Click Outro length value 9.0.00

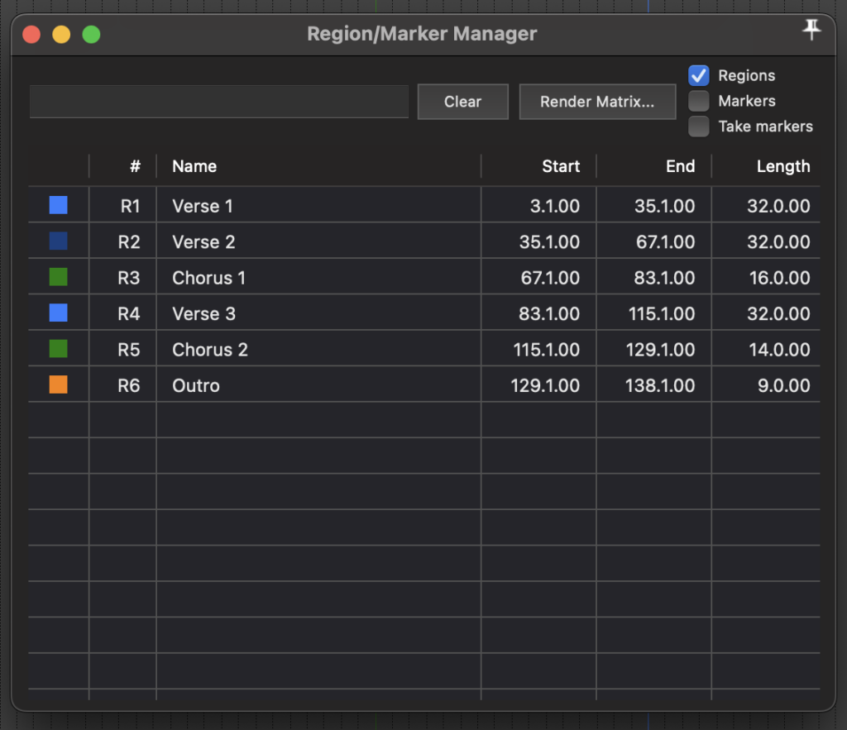coord(784,385)
